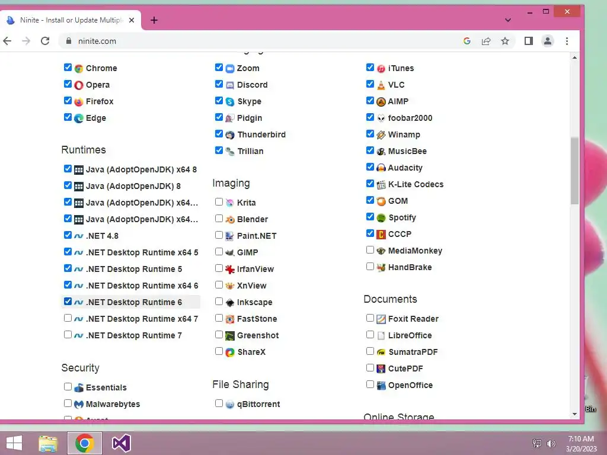
Task: Click the Audacity headphones icon
Action: pyautogui.click(x=381, y=168)
